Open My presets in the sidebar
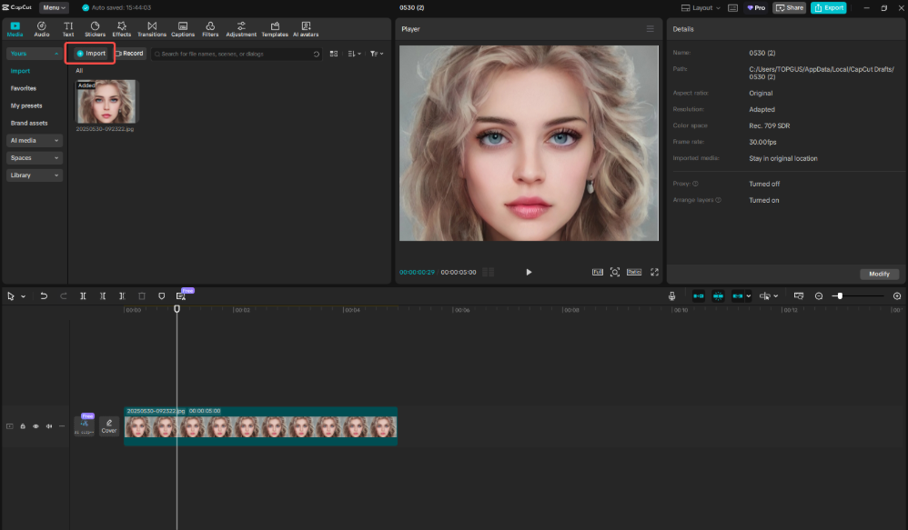 (26, 105)
